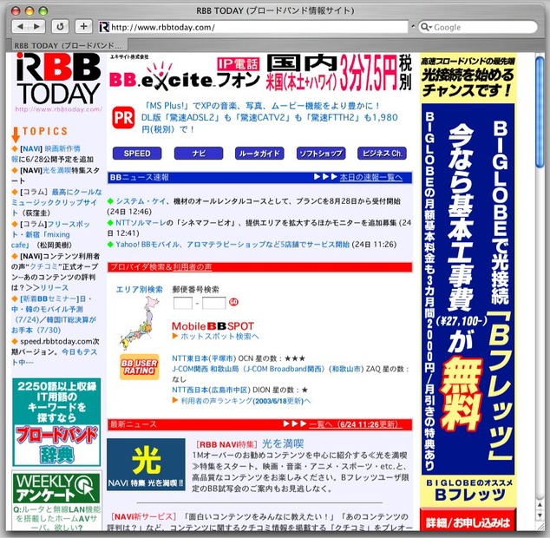Go forward with the Safari forward arrow

tap(36, 26)
